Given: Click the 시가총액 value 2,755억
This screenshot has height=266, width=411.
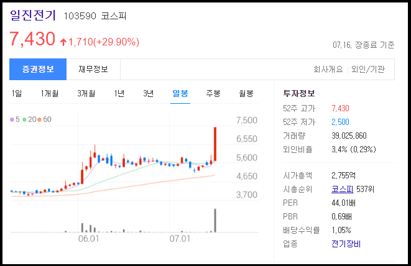Looking at the screenshot, I should pyautogui.click(x=343, y=175).
